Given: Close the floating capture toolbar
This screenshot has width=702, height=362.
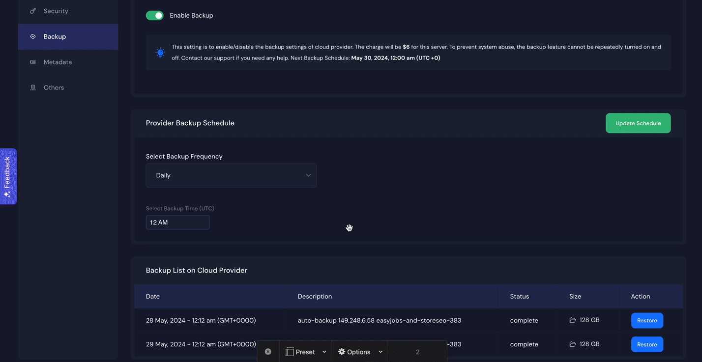Looking at the screenshot, I should coord(268,352).
